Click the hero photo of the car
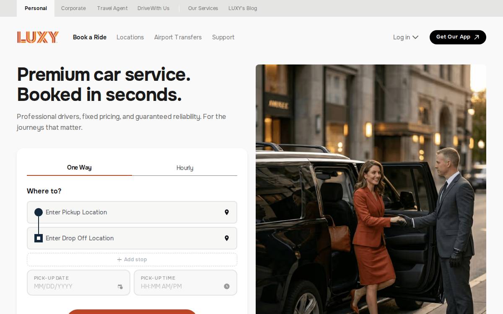Image resolution: width=503 pixels, height=314 pixels. [371, 189]
